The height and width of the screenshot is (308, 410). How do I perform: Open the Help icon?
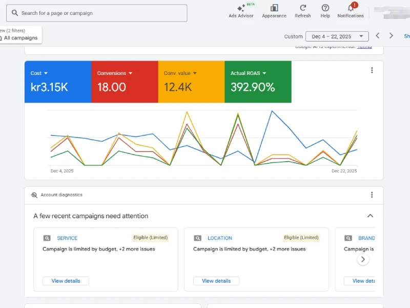(325, 9)
